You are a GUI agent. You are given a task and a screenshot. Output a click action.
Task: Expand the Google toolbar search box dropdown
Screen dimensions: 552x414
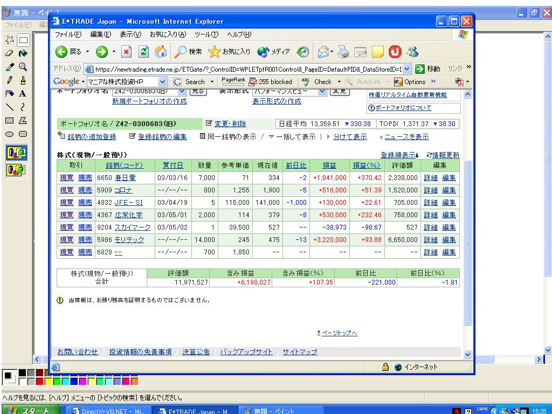pos(162,82)
